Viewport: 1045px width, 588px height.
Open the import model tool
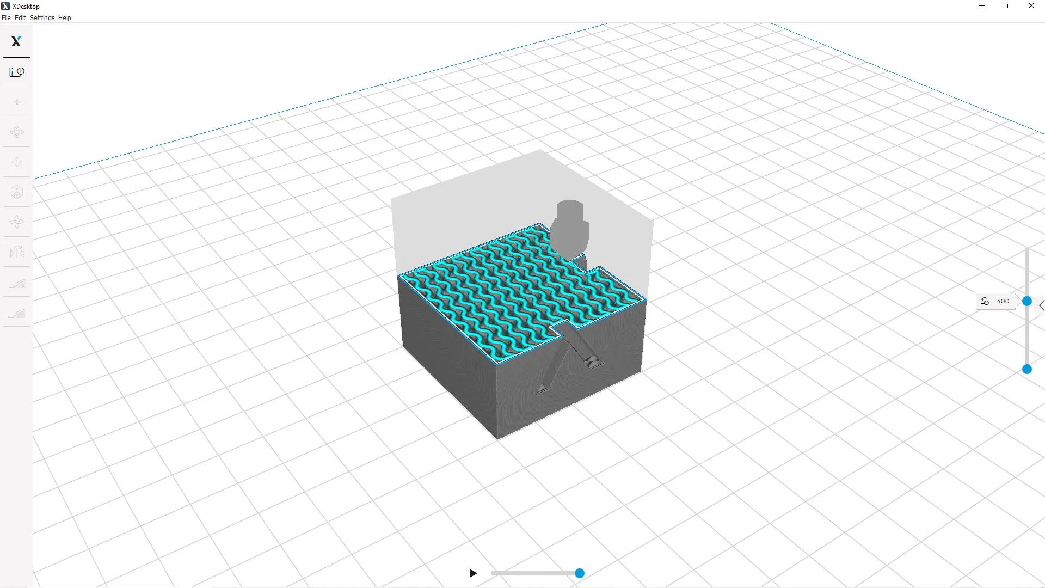[16, 71]
